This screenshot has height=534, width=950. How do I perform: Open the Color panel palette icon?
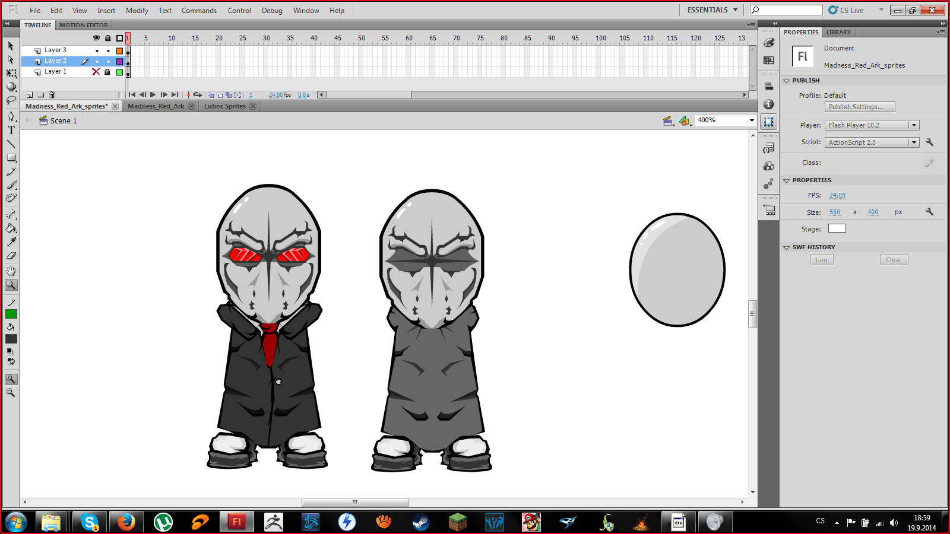click(x=769, y=43)
